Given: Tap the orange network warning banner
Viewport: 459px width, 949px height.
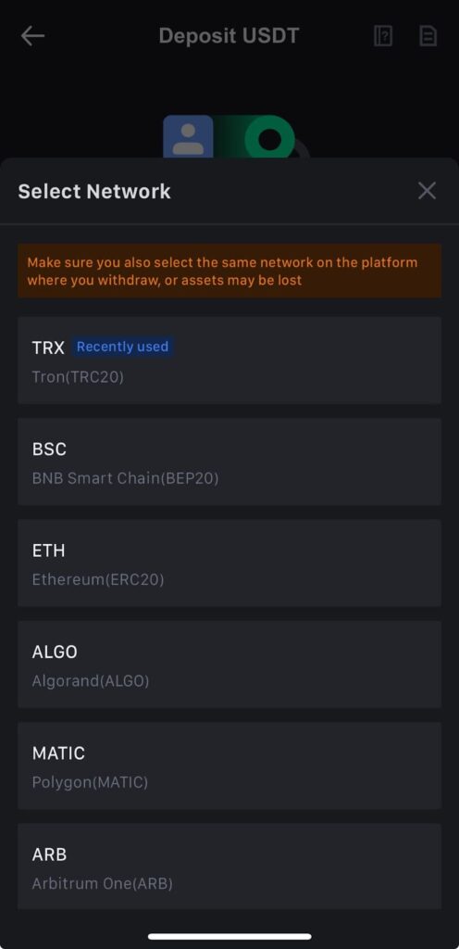Looking at the screenshot, I should pyautogui.click(x=229, y=272).
